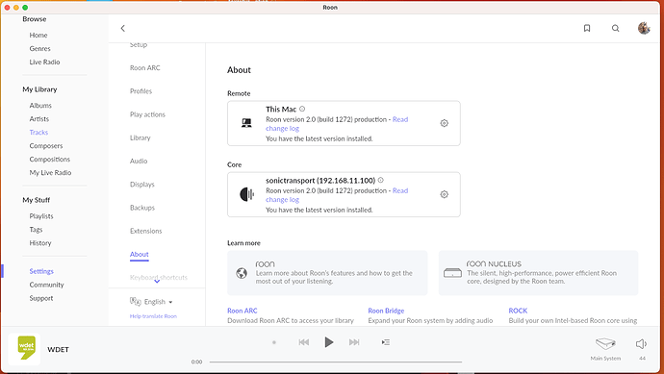Click the language translate icon
Viewport: 664px width, 374px height.
coord(135,301)
